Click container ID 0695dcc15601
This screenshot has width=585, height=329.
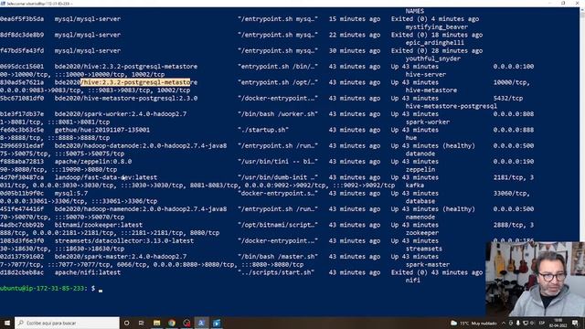(22, 67)
